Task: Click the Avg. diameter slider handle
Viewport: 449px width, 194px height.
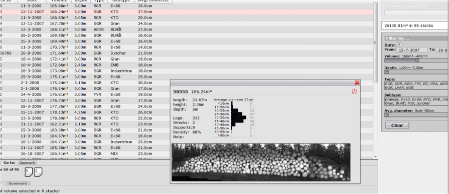Action: (387, 114)
